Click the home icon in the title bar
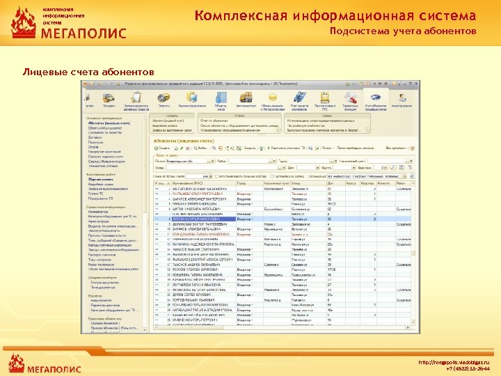501x376 pixels. coord(118,84)
